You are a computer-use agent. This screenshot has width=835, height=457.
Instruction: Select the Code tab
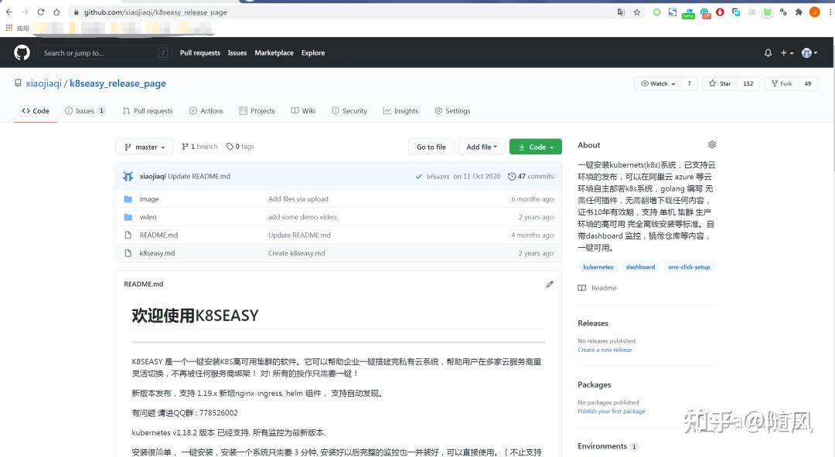pyautogui.click(x=35, y=110)
